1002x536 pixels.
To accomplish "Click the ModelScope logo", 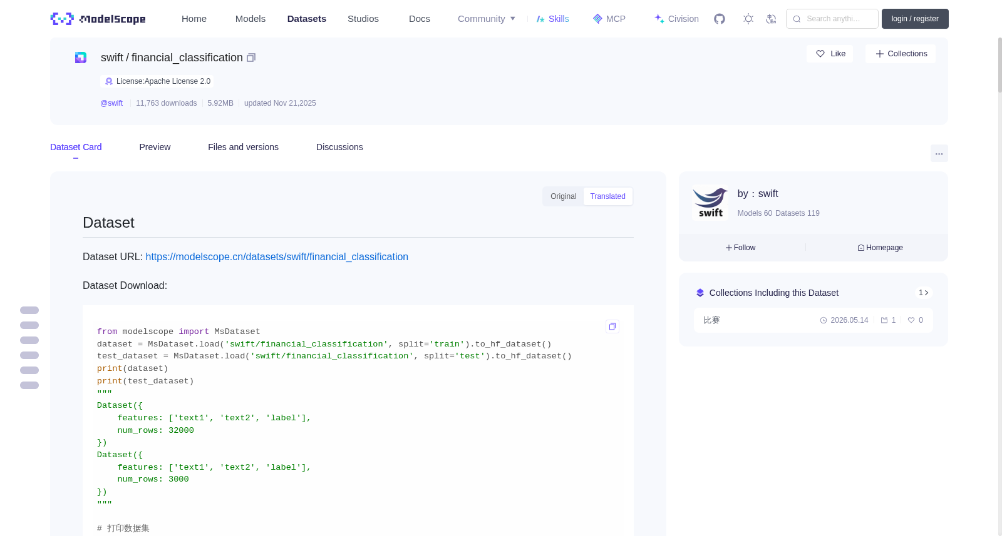I will [x=98, y=19].
